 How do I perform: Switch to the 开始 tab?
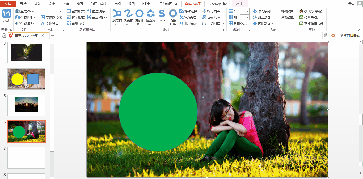[x=23, y=4]
